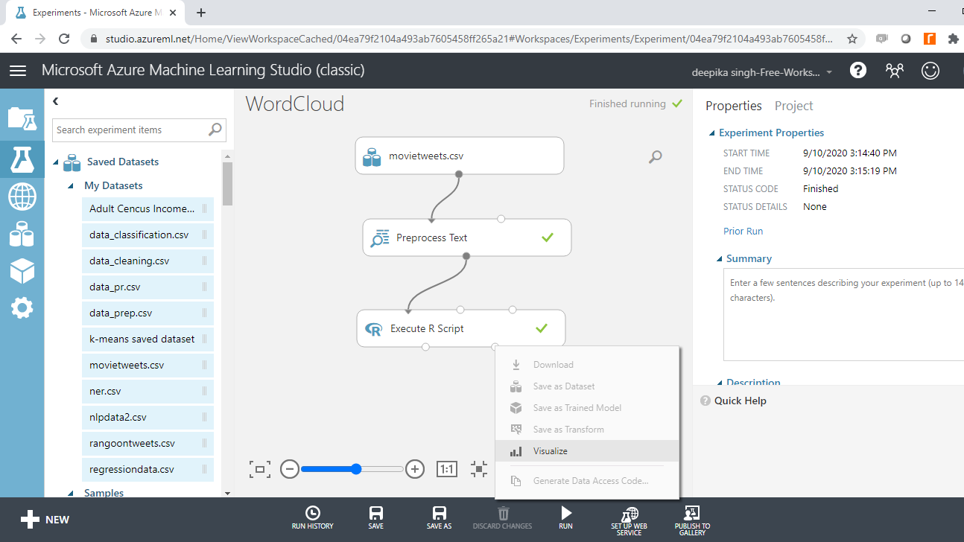Select data_classification.csv in My Datasets
The image size is (964, 542).
pos(148,235)
